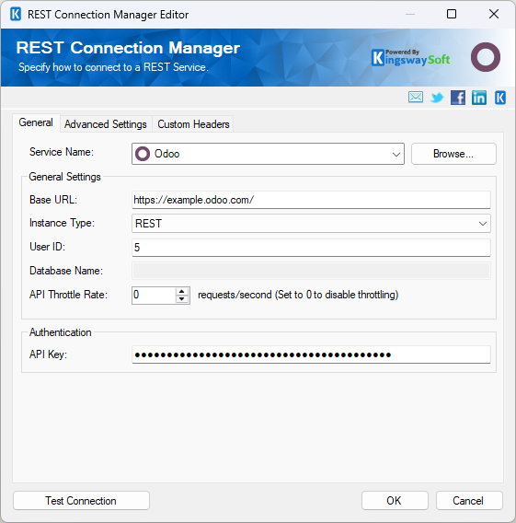
Task: Click the 'Service Name:' label
Action: [x=62, y=152]
